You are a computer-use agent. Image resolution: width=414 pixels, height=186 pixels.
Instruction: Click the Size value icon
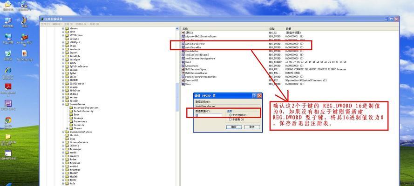(183, 84)
